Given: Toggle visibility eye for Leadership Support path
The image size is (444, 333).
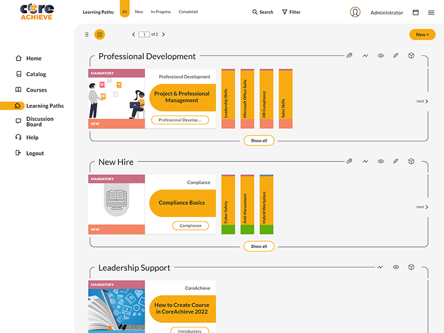Looking at the screenshot, I should 396,267.
